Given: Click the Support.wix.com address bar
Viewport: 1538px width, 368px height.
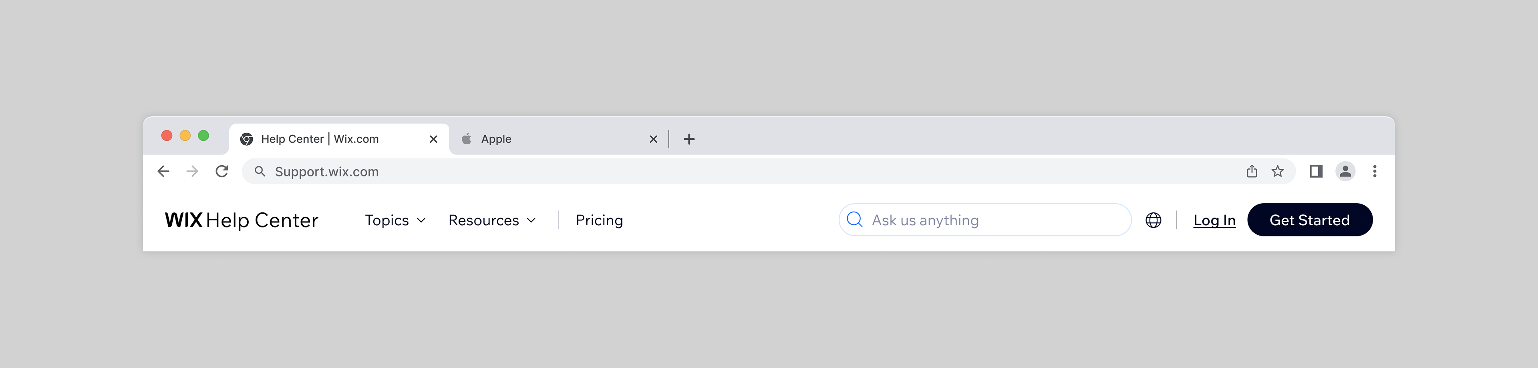Looking at the screenshot, I should coord(717,172).
